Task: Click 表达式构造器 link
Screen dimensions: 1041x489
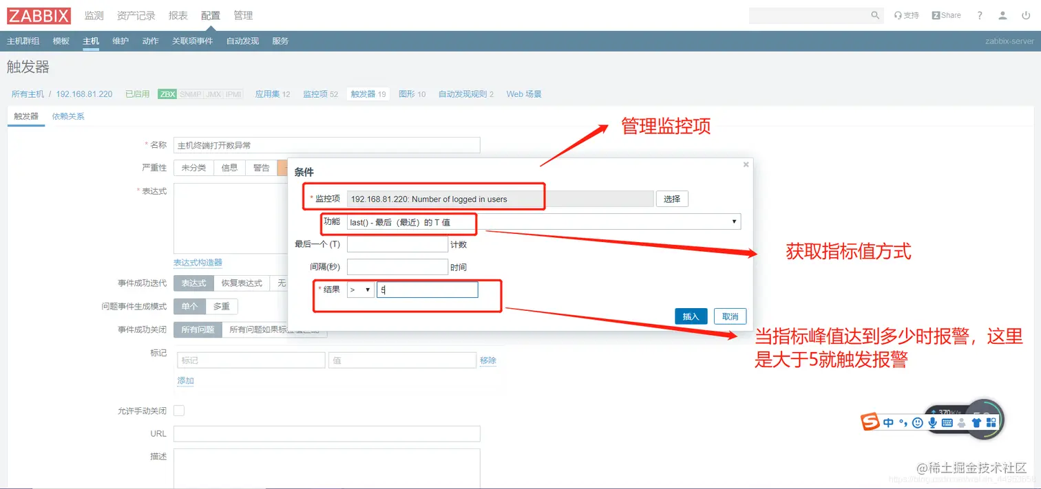Action: (x=198, y=263)
